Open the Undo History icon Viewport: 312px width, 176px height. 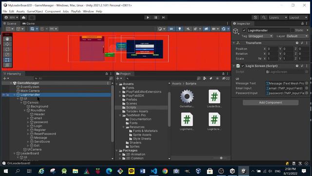point(255,18)
